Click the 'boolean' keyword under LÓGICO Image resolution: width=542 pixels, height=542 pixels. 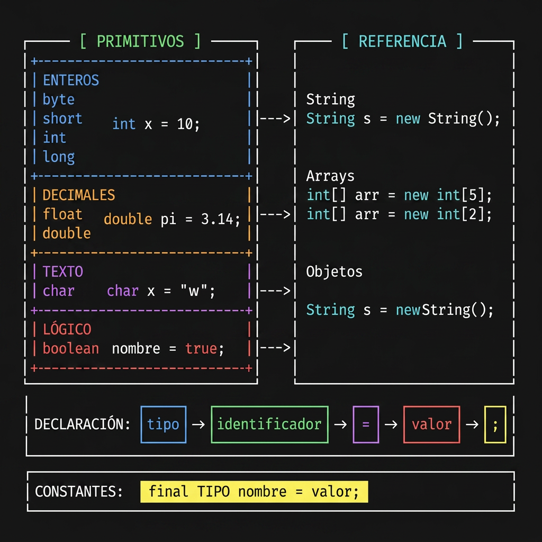point(71,348)
